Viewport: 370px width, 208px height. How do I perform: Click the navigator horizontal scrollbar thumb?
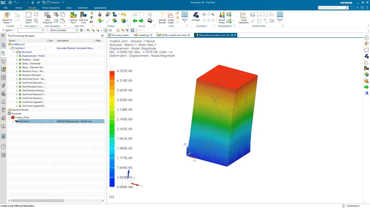click(38, 201)
